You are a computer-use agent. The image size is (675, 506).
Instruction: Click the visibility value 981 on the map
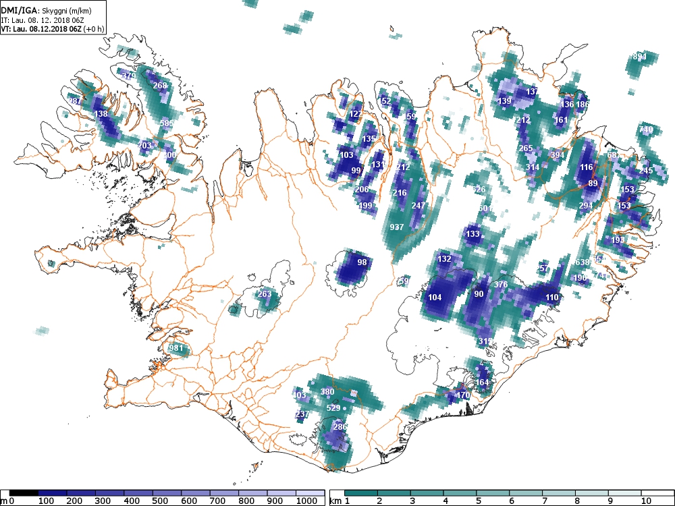click(176, 347)
